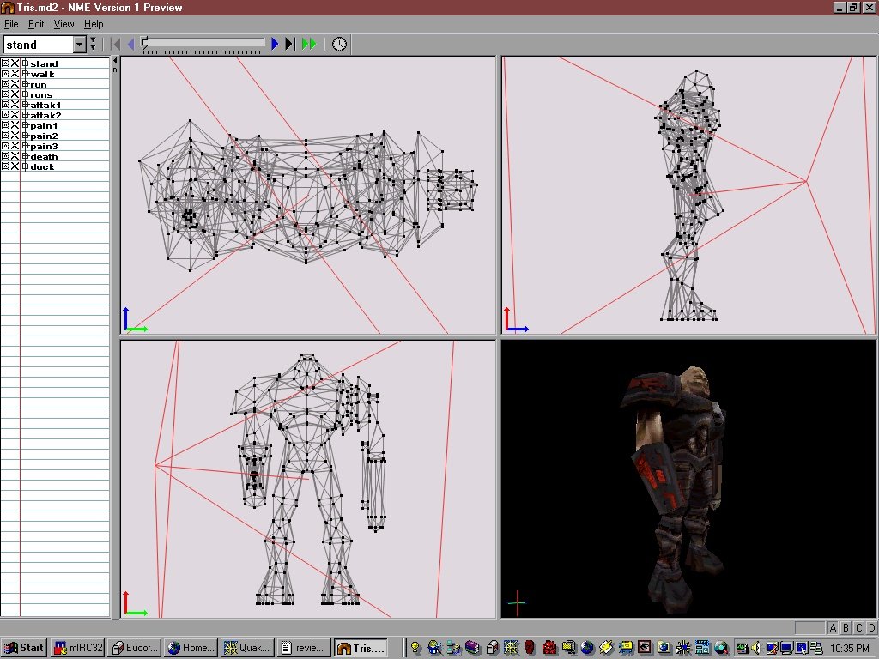
Task: Open the animation dropdown showing 'stand'
Action: (80, 45)
